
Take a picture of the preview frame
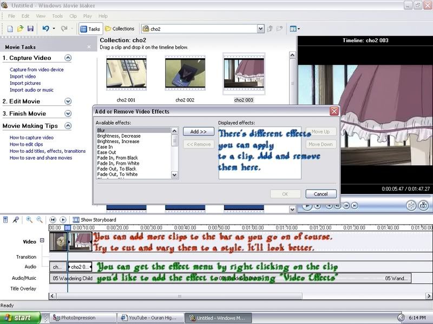(x=424, y=206)
